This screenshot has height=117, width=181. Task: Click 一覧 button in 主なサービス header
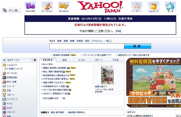tap(34, 60)
